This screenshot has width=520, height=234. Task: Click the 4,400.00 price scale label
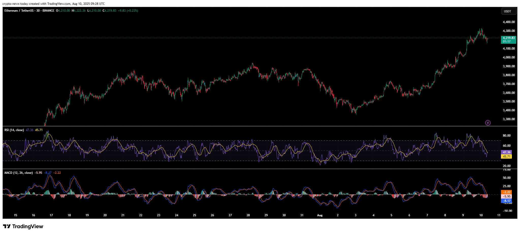[509, 22]
